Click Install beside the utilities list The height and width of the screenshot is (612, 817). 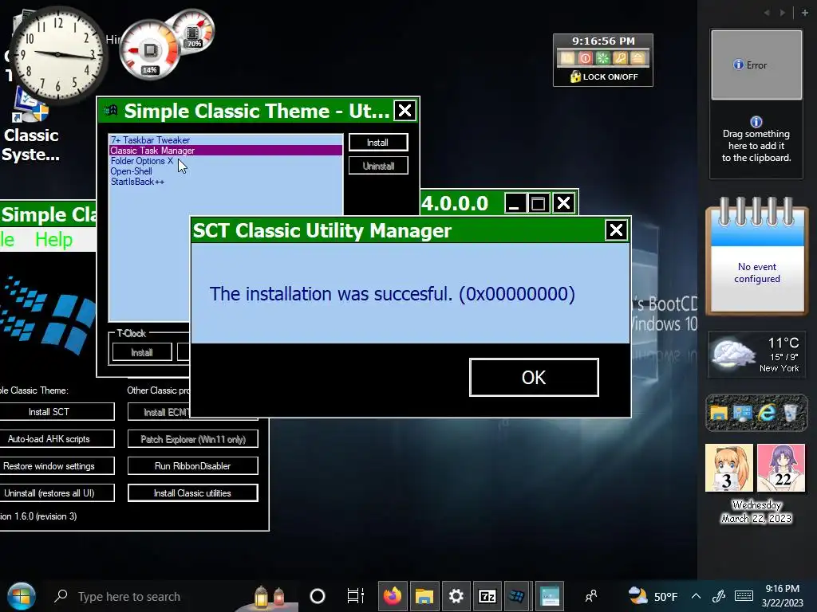[x=377, y=143]
